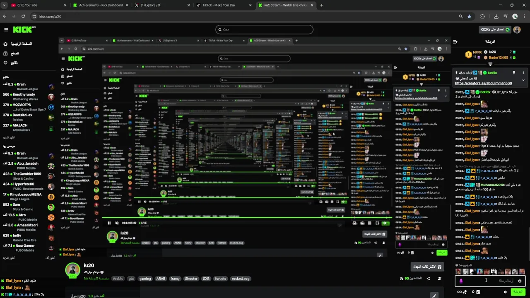Open BootsitoLex channel in sidebar

pos(29,117)
